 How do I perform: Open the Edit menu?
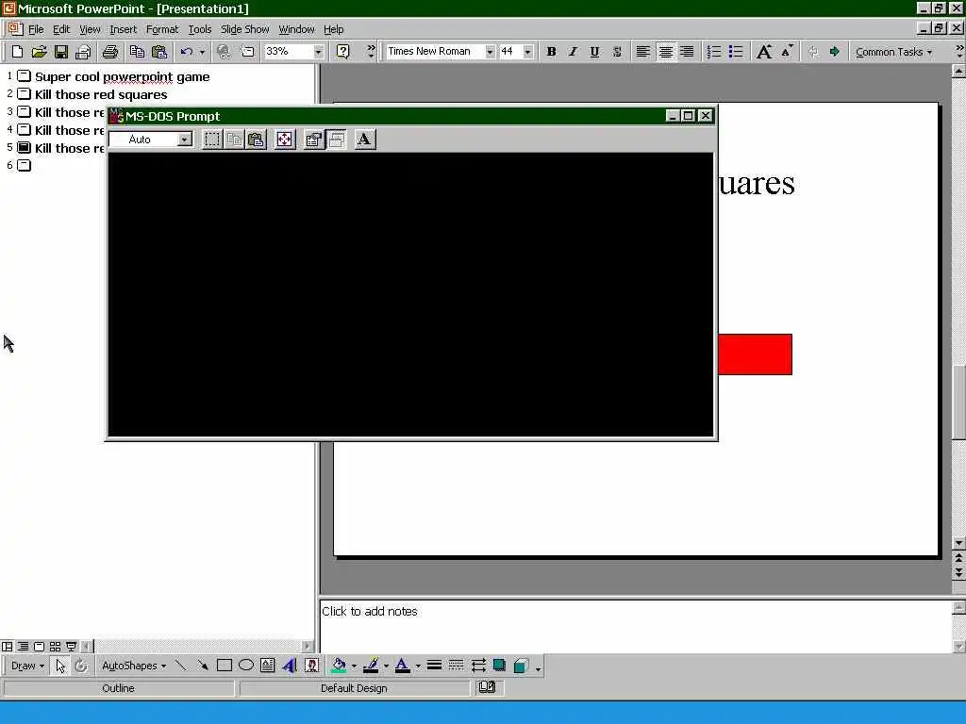tap(61, 29)
